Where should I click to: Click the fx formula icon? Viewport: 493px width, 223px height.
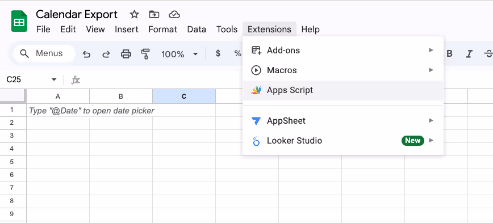(x=76, y=80)
